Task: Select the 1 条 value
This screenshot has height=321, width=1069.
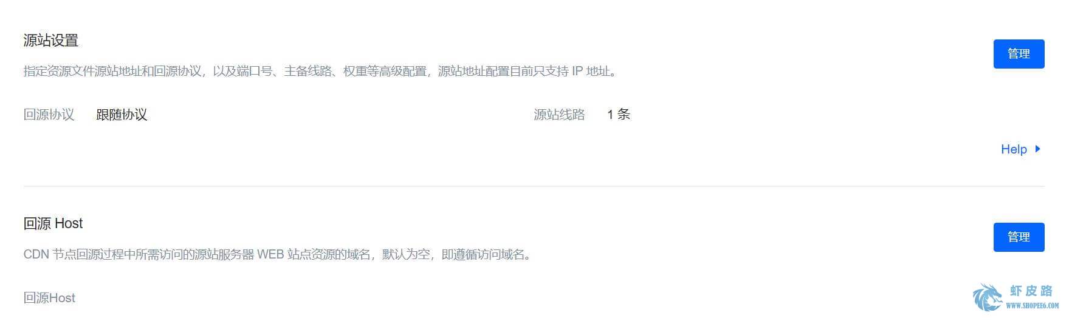Action: pos(618,115)
